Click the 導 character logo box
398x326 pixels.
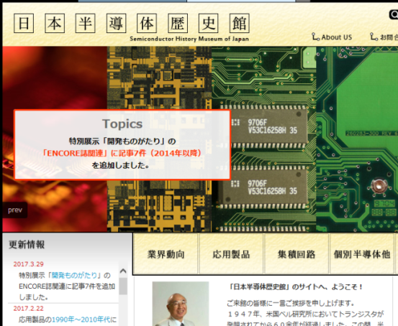click(x=116, y=23)
